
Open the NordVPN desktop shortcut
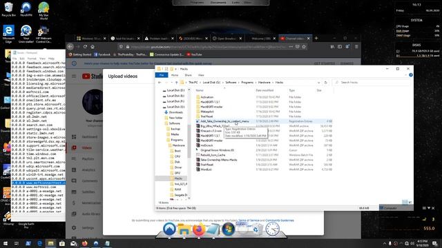26,9
